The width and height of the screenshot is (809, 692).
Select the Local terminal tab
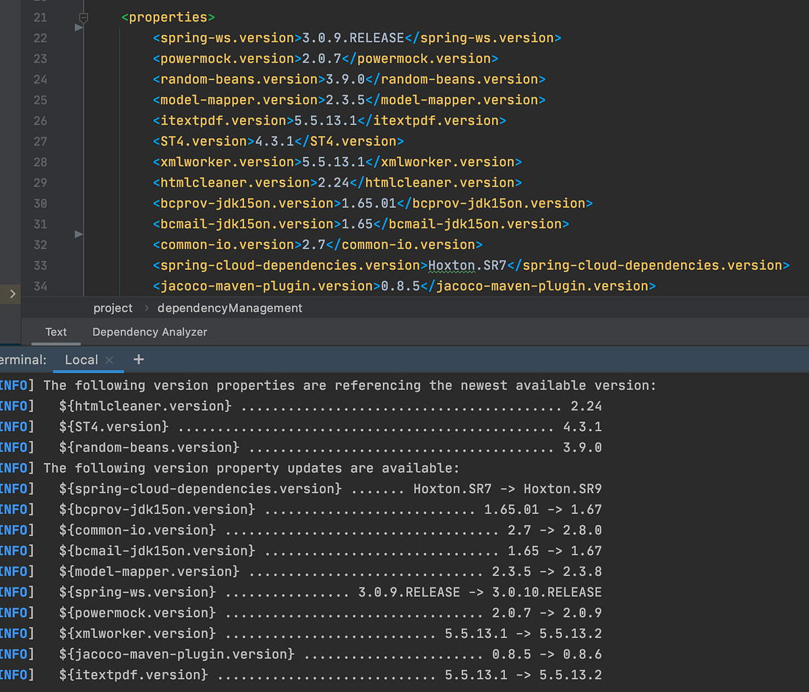tap(81, 359)
